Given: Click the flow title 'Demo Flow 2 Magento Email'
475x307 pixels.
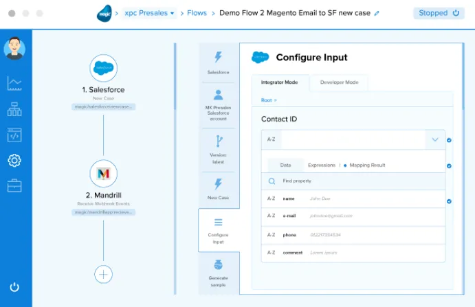Looking at the screenshot, I should [x=295, y=13].
